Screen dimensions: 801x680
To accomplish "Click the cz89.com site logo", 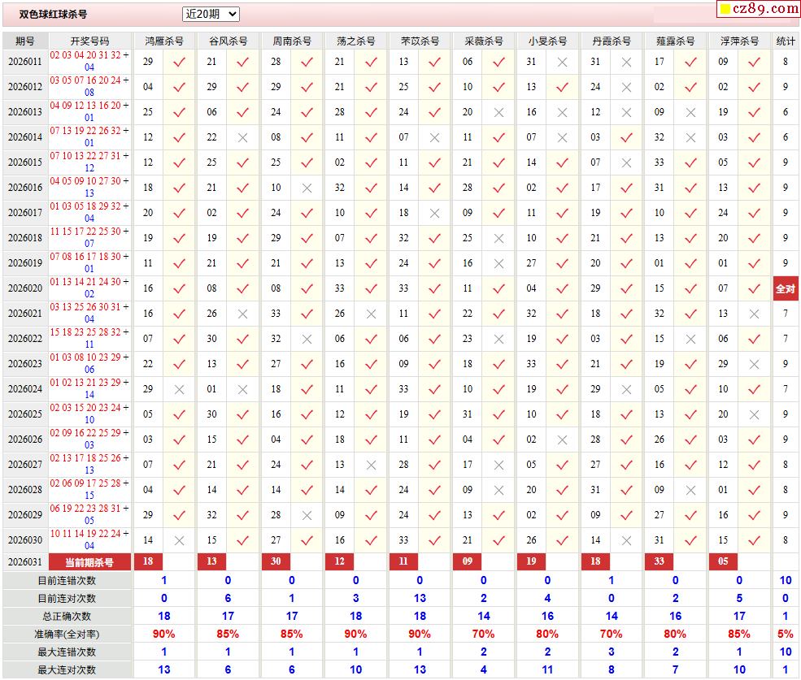I will [x=758, y=9].
